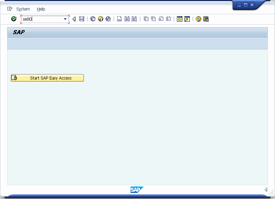
Task: Click the Create New Session icon
Action: click(x=179, y=19)
